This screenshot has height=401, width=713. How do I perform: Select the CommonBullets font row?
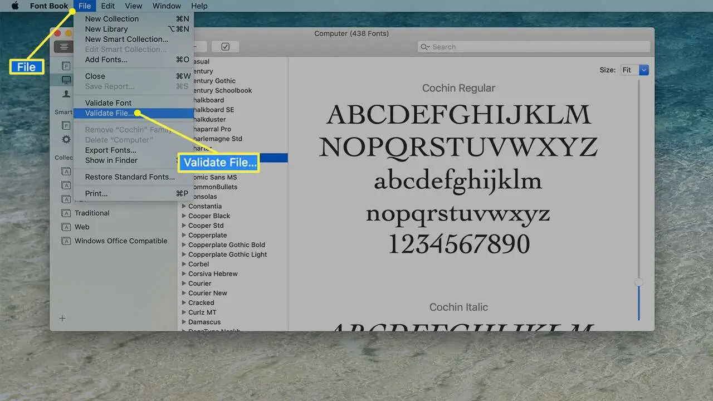[233, 187]
